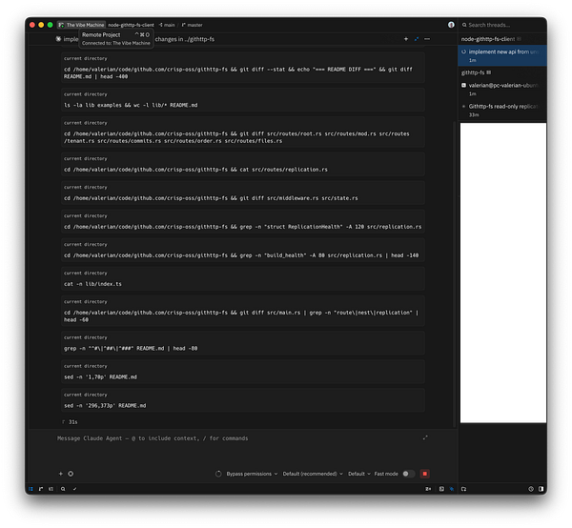The height and width of the screenshot is (528, 572).
Task: Toggle the outline panel icon in the status bar
Action: (51, 489)
